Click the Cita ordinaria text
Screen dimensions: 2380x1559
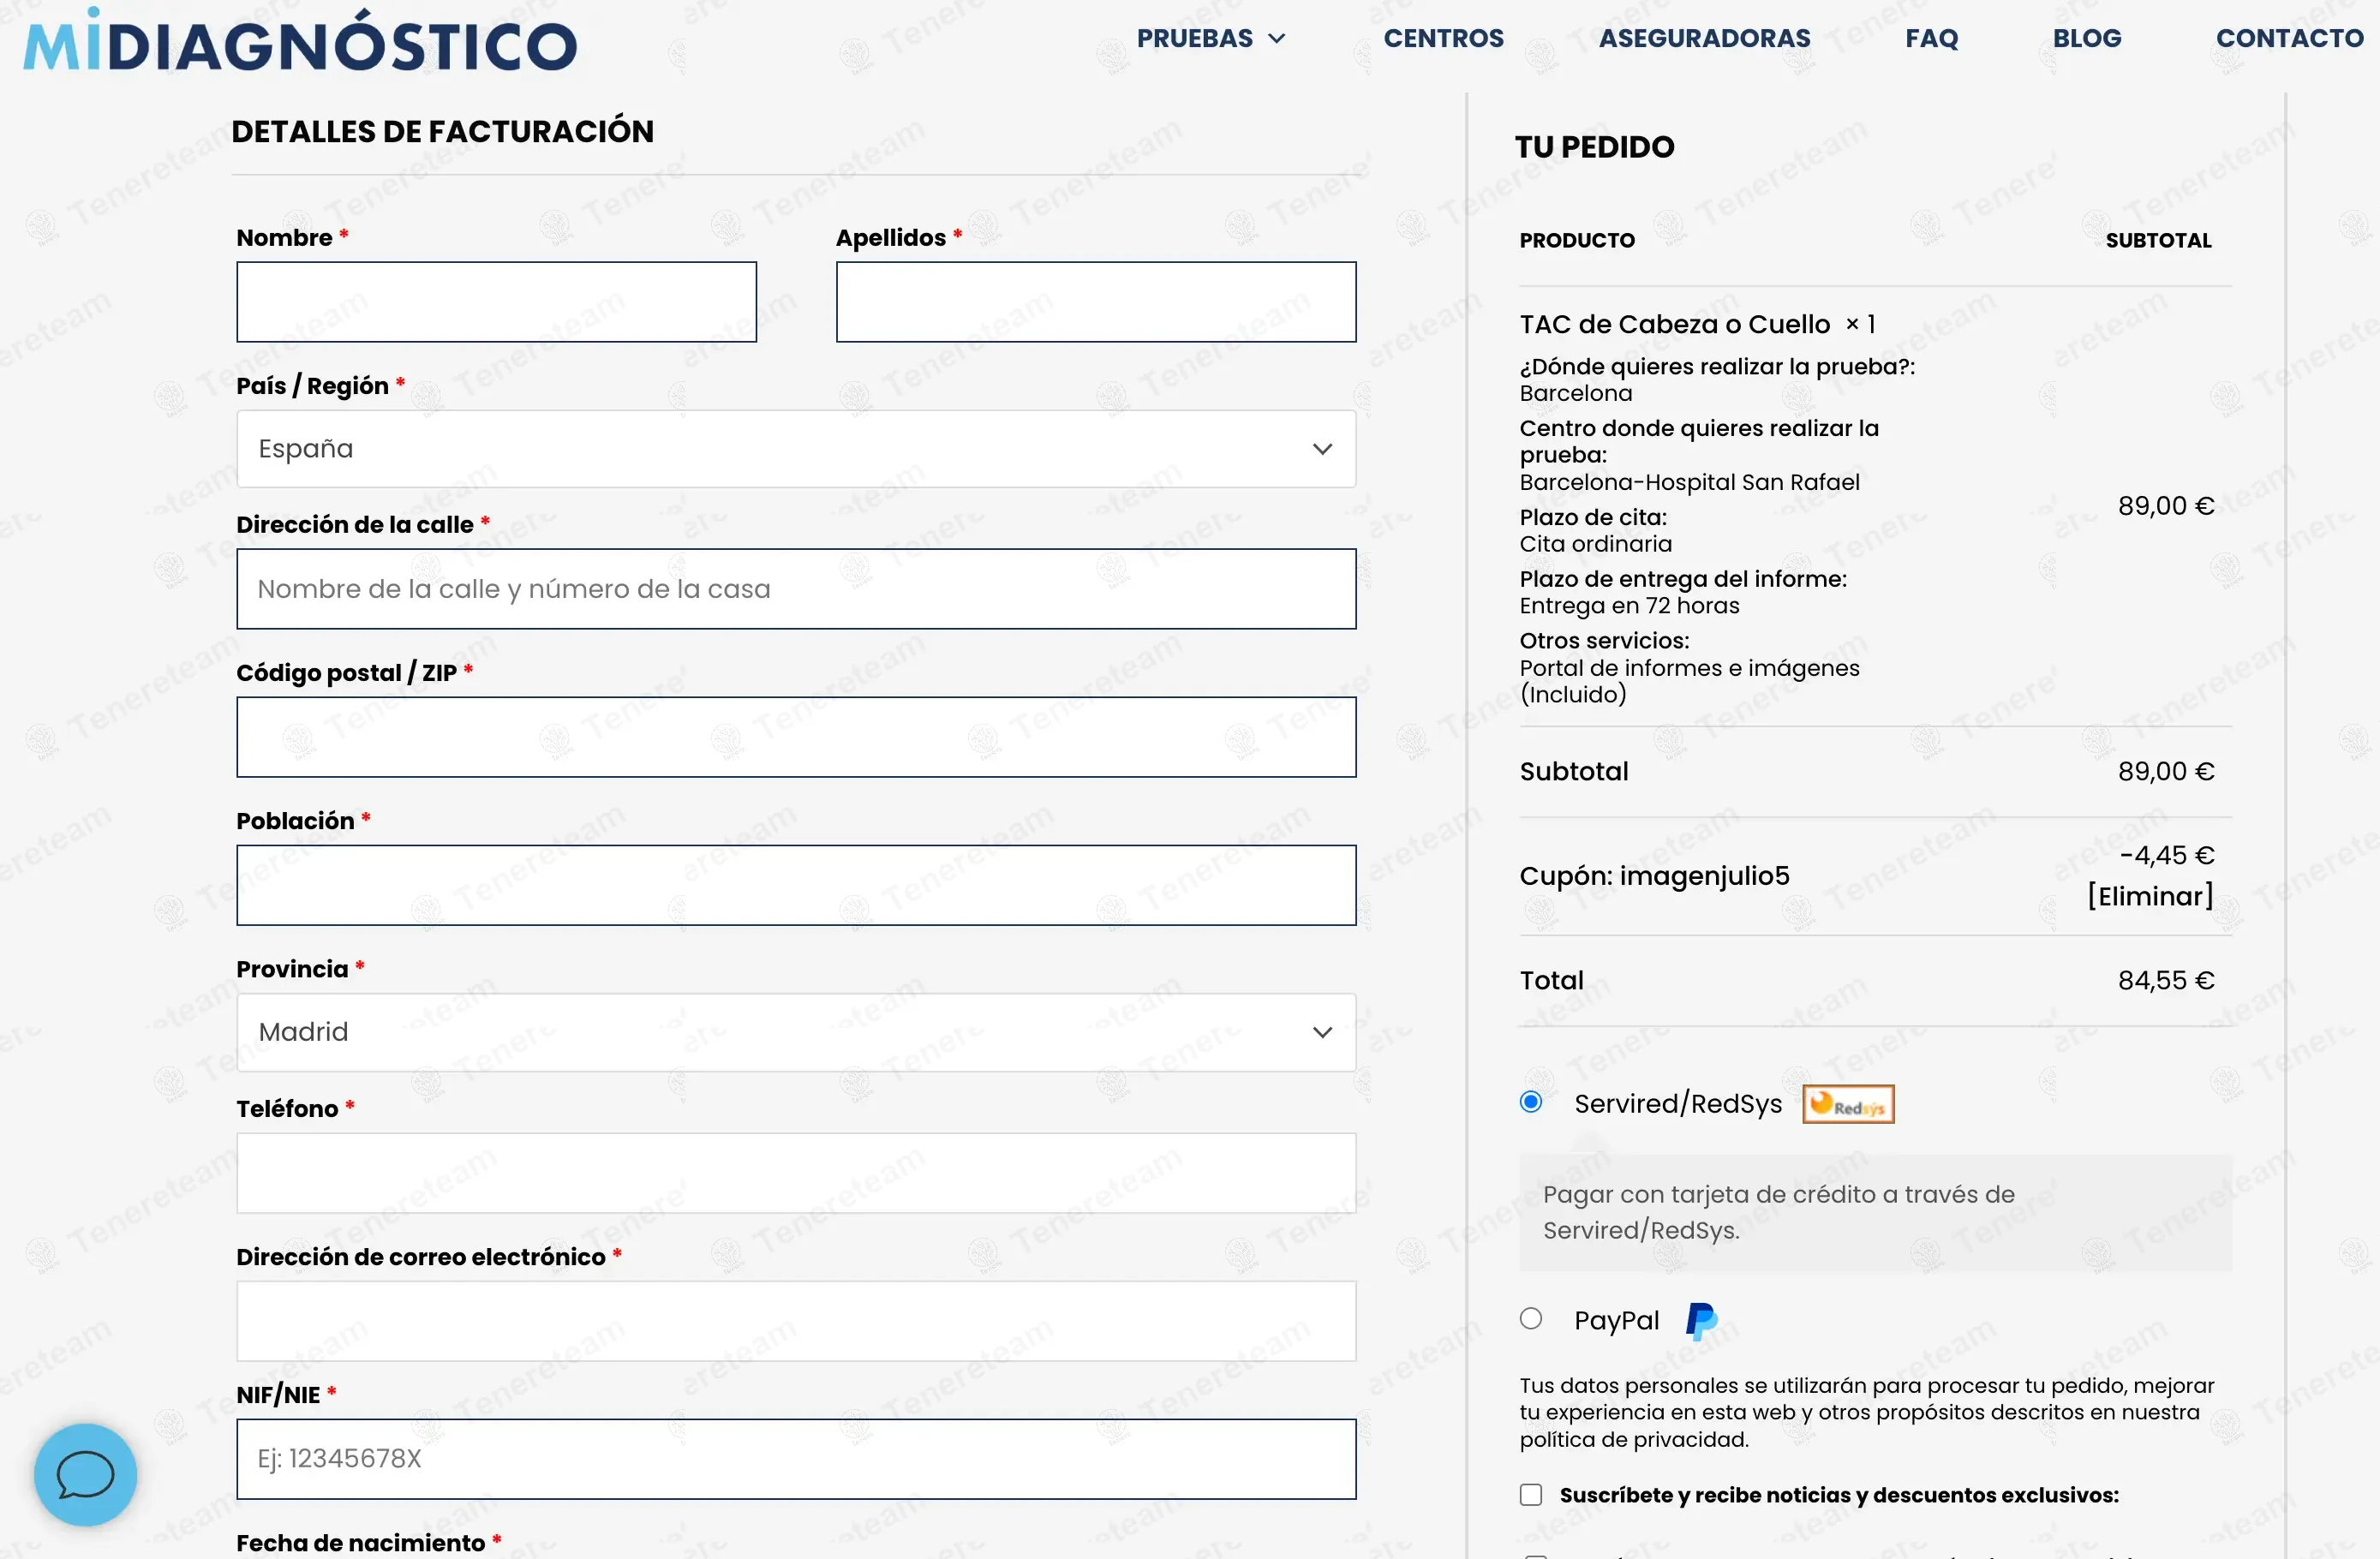pyautogui.click(x=1595, y=544)
